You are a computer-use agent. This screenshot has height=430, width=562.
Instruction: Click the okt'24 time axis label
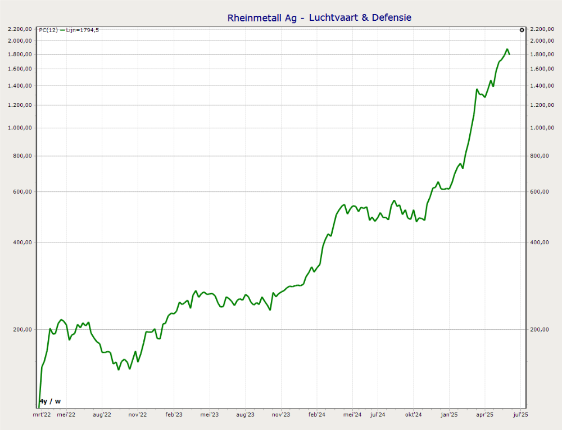pyautogui.click(x=413, y=414)
